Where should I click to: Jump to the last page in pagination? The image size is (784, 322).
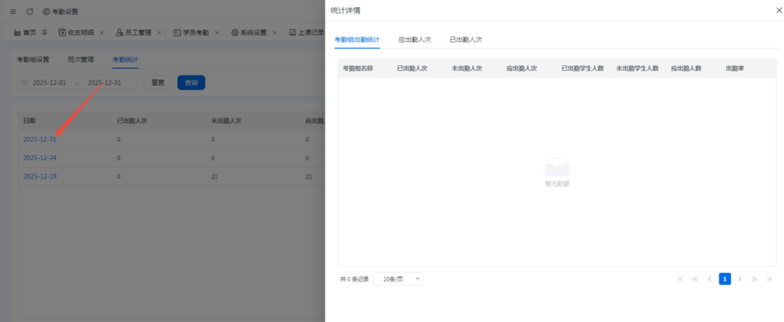[769, 278]
